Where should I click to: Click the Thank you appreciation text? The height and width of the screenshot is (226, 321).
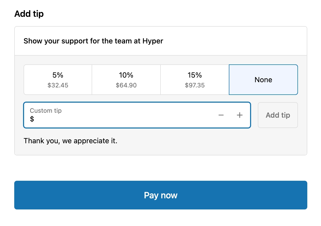70,141
